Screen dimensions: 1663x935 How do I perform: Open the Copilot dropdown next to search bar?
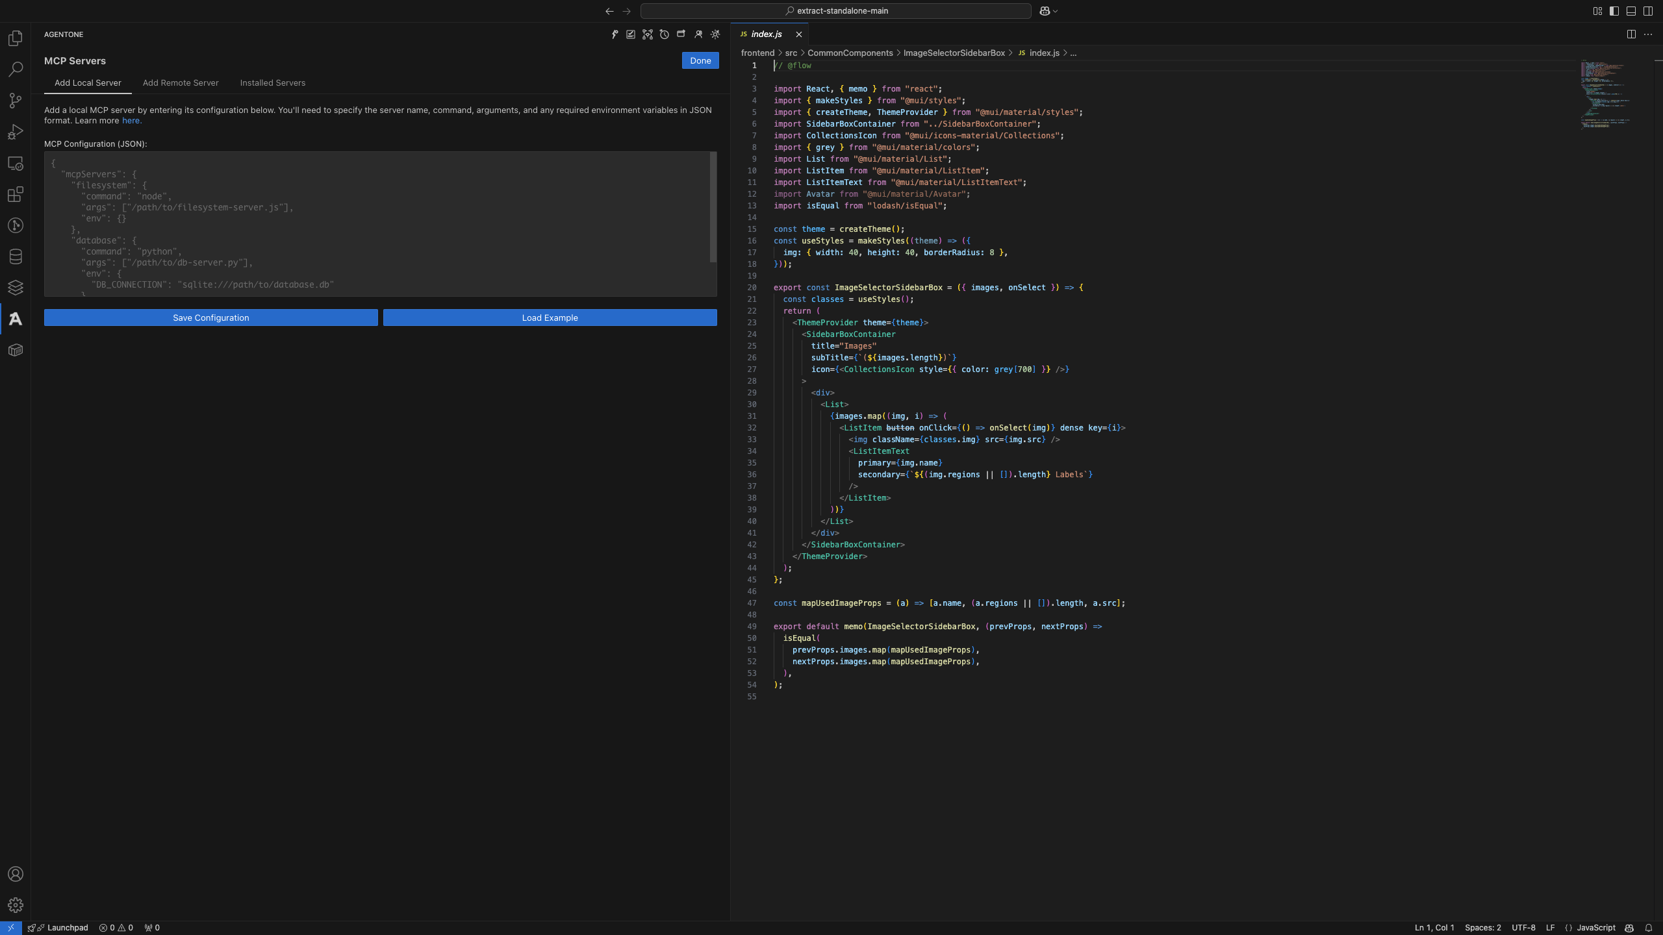1048,11
